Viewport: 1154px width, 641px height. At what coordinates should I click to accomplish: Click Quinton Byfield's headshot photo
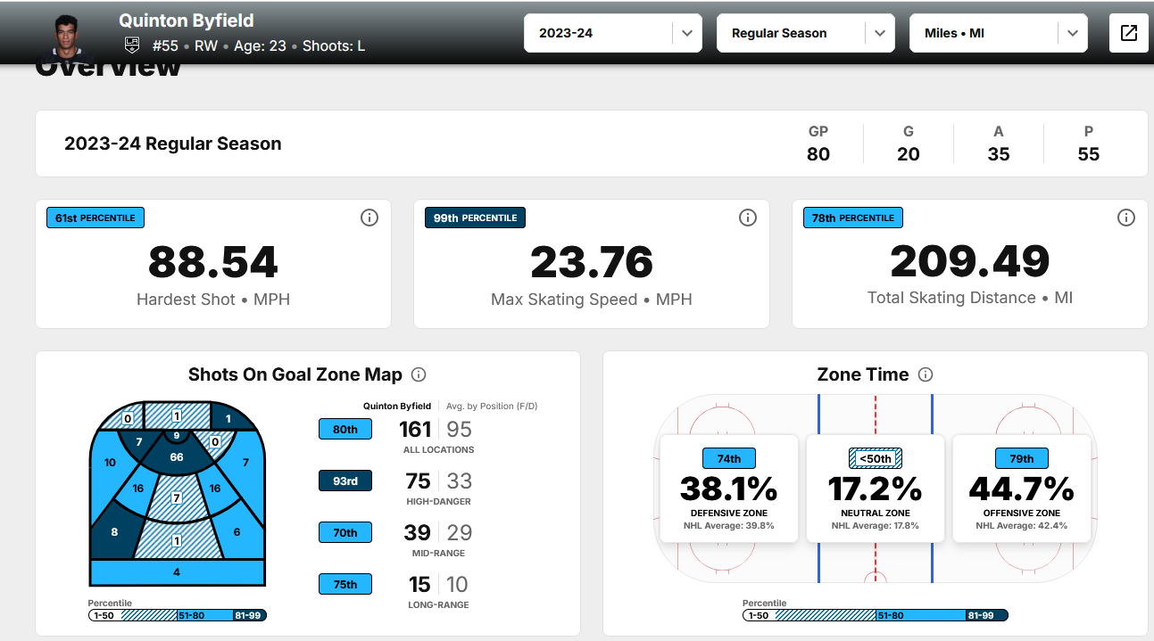pos(67,36)
